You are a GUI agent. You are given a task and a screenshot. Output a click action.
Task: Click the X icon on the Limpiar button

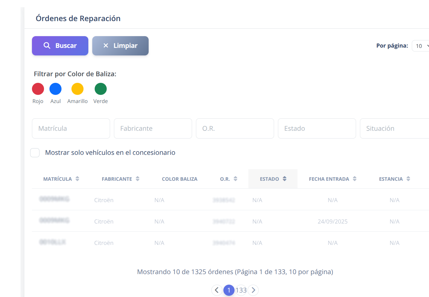pos(106,45)
